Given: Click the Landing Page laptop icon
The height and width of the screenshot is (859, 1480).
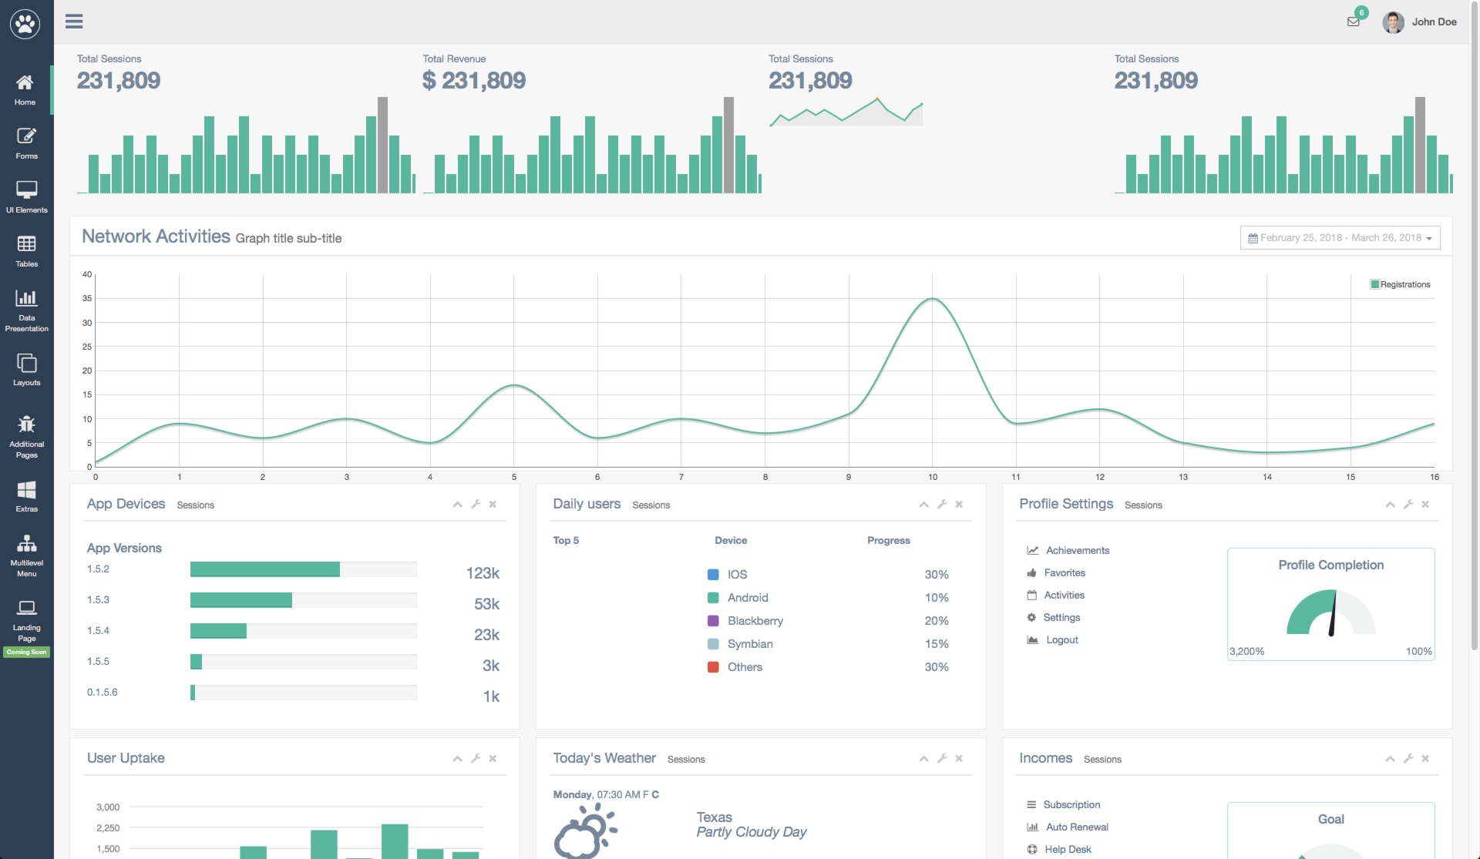Looking at the screenshot, I should pyautogui.click(x=26, y=609).
